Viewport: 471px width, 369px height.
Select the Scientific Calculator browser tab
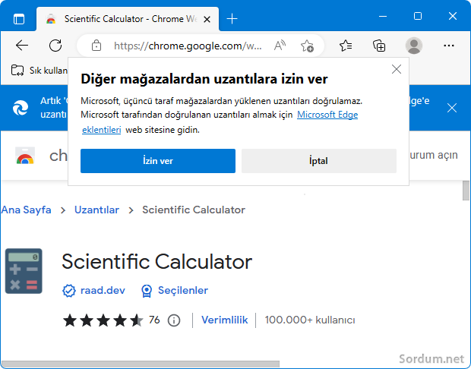(x=128, y=19)
